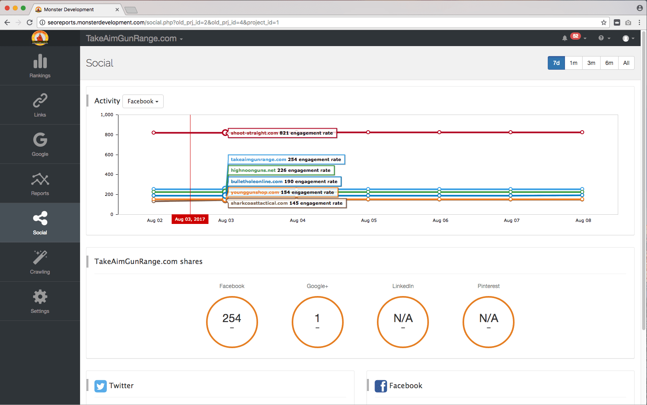Select the All time range
The width and height of the screenshot is (647, 405).
click(626, 63)
